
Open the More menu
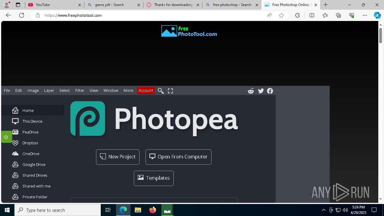128,90
